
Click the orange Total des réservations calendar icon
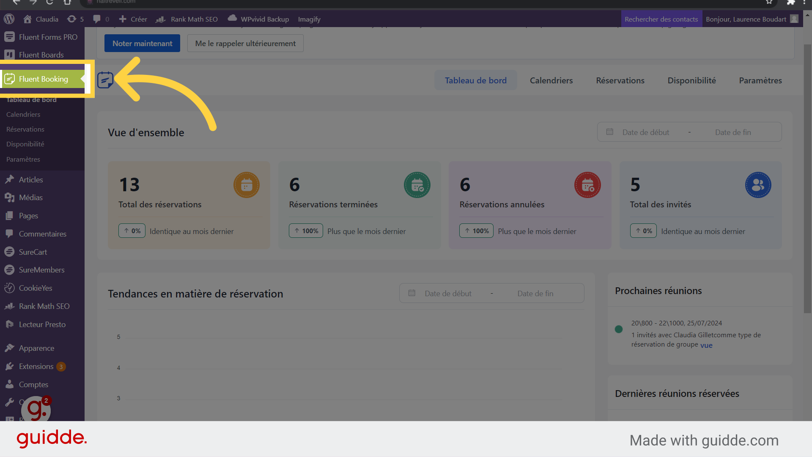[247, 185]
